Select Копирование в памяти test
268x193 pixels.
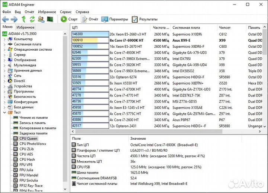coord(38,128)
